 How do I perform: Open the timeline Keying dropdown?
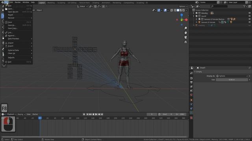click(21, 114)
